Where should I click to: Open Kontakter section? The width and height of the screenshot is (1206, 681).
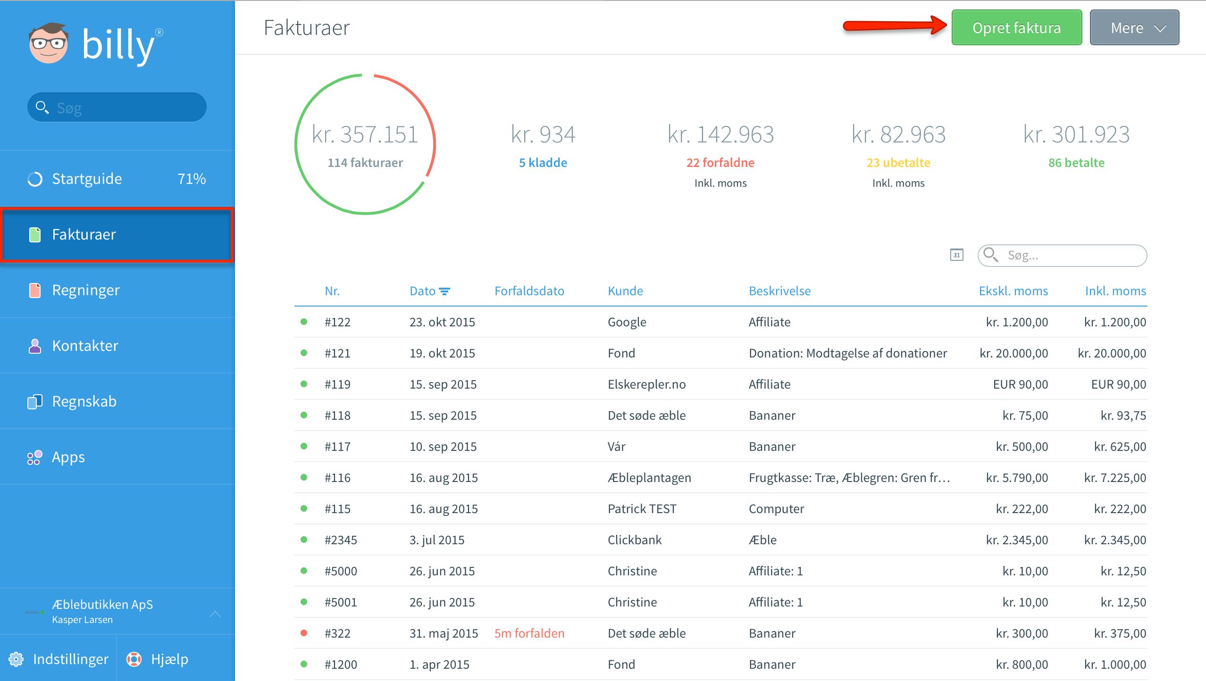click(x=117, y=346)
